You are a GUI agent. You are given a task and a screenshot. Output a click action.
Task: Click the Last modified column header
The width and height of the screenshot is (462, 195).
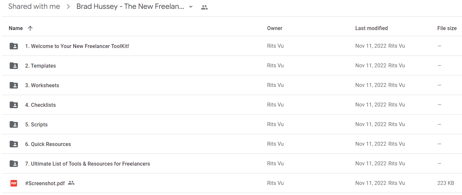pyautogui.click(x=371, y=28)
